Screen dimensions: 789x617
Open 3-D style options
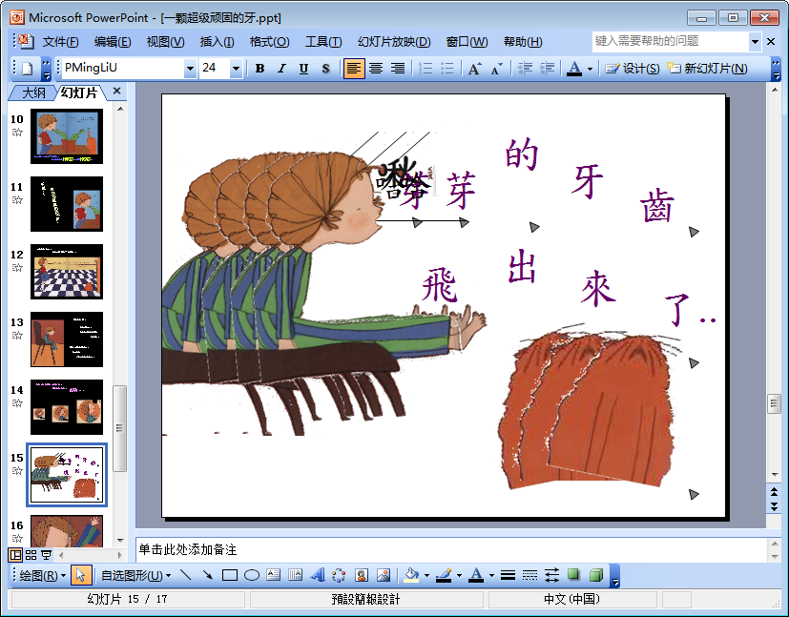595,575
